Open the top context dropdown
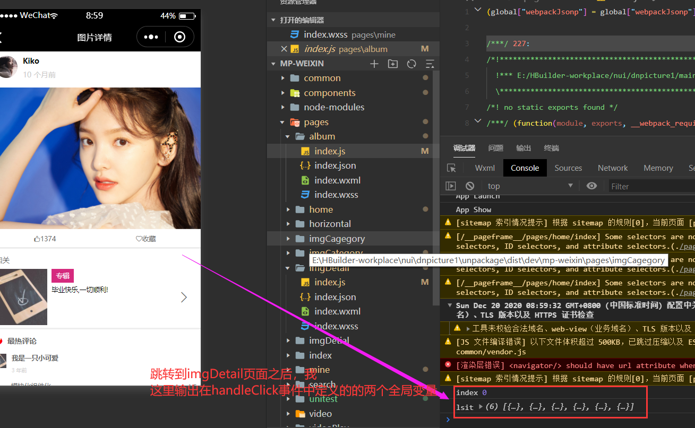This screenshot has height=428, width=695. pos(530,186)
